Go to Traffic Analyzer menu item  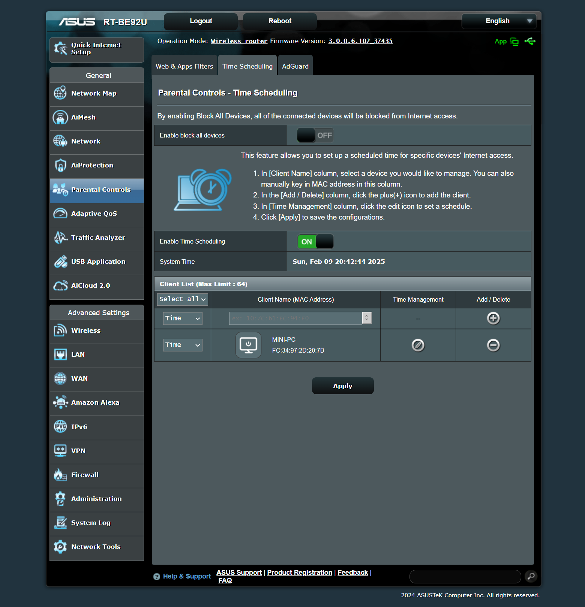pos(97,238)
